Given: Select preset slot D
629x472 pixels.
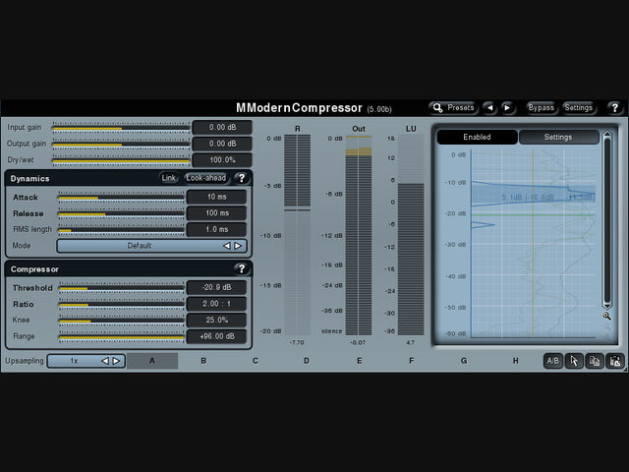Looking at the screenshot, I should pyautogui.click(x=307, y=361).
